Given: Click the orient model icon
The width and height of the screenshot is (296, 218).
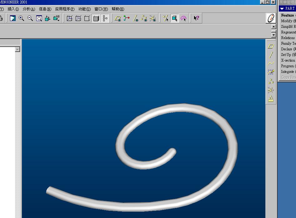Looking at the screenshot, I should (x=48, y=18).
